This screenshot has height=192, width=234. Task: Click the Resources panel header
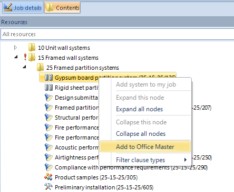click(117, 22)
